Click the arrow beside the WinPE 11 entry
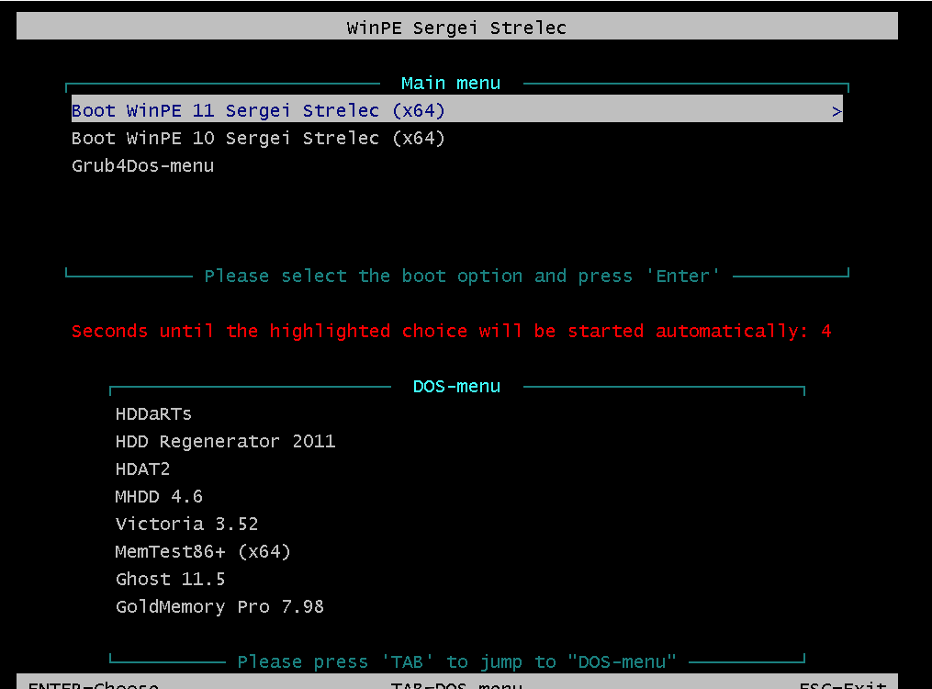The width and height of the screenshot is (932, 689). [x=837, y=111]
